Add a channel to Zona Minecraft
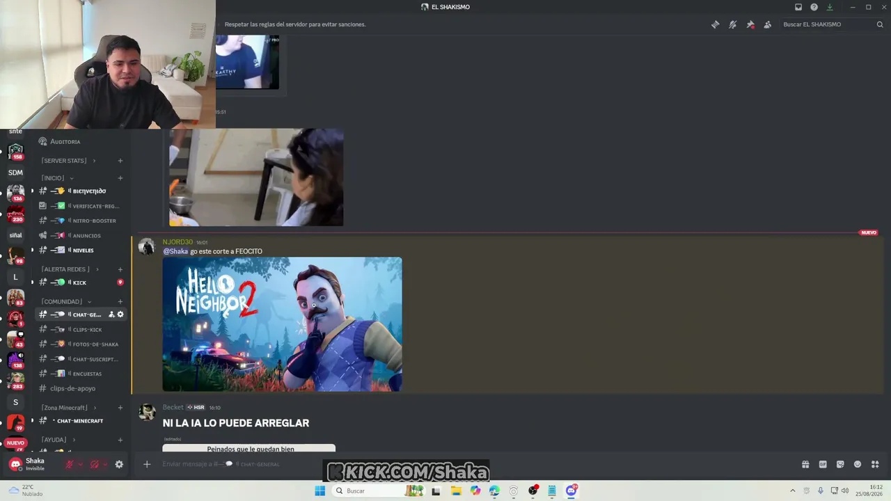Screen dimensions: 891x501 [120, 408]
